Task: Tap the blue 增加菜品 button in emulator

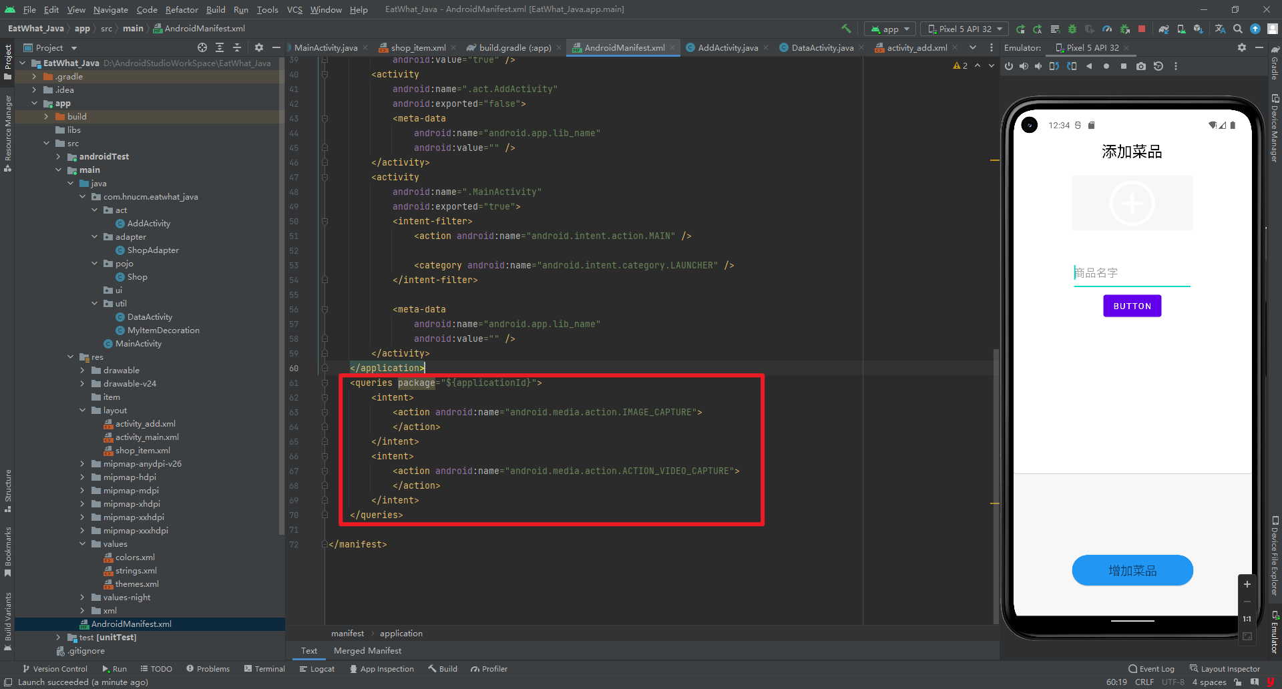Action: point(1132,570)
